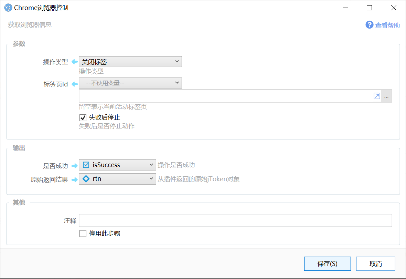Click the 保存(S) button
The height and width of the screenshot is (279, 406).
pyautogui.click(x=327, y=264)
